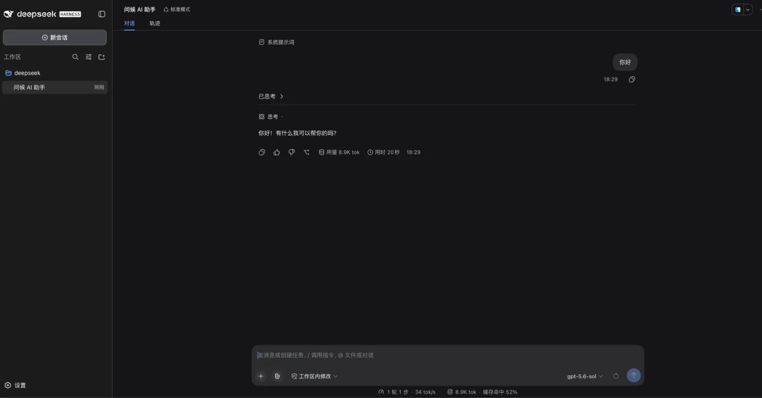Click the user message bubble 你好
762x398 pixels.
pos(625,62)
